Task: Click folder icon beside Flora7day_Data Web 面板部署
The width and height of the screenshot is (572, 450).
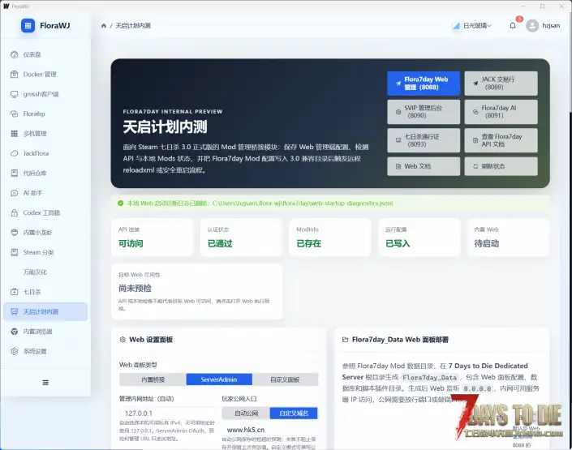Action: [345, 340]
